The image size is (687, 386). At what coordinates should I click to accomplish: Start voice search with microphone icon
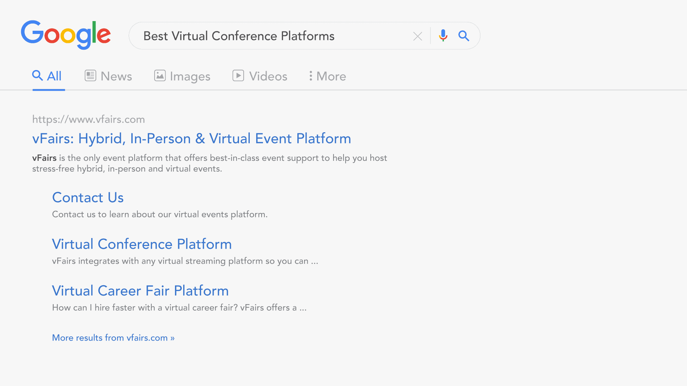[x=443, y=36]
